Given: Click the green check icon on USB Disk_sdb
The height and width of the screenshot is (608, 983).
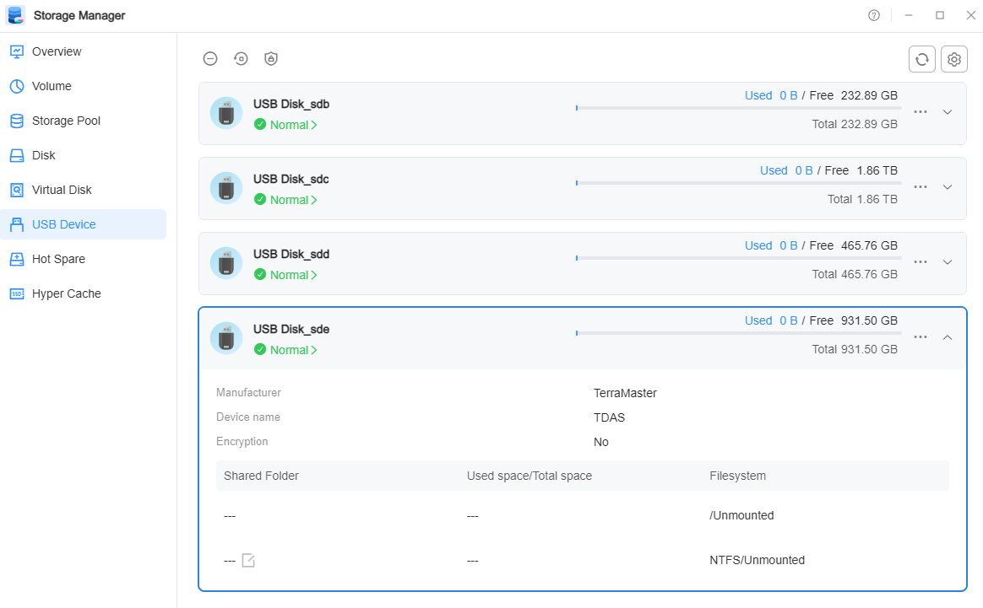Looking at the screenshot, I should pos(260,125).
